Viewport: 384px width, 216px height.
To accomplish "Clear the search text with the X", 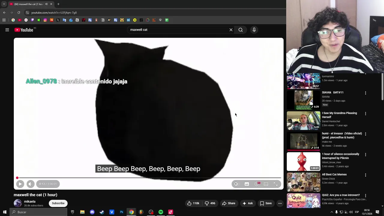I will (231, 30).
